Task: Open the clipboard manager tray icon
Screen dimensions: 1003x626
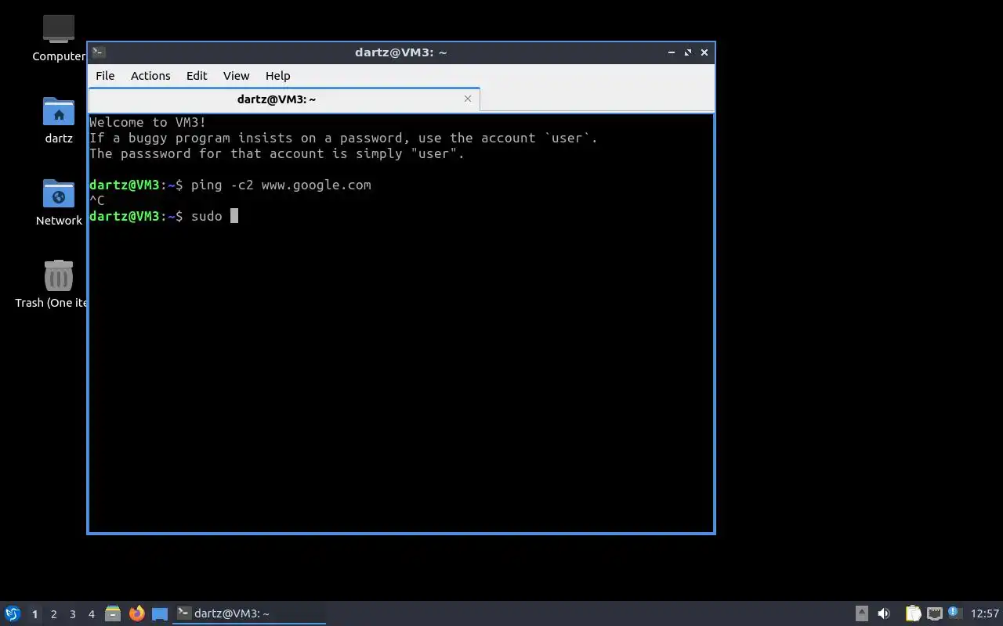Action: (913, 613)
